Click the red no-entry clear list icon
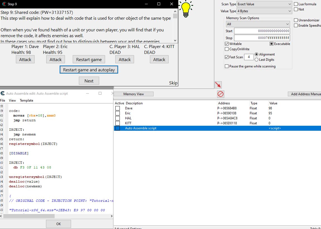321x229 pixels. pos(220,94)
